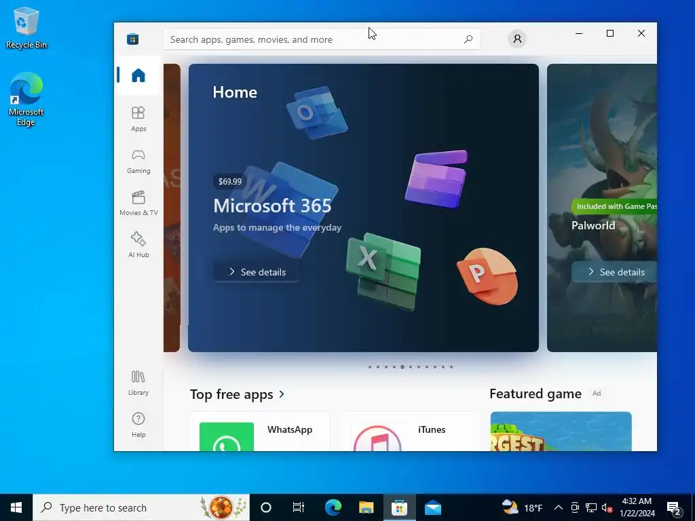The image size is (695, 521).
Task: Open File Explorer from the taskbar
Action: 366,507
